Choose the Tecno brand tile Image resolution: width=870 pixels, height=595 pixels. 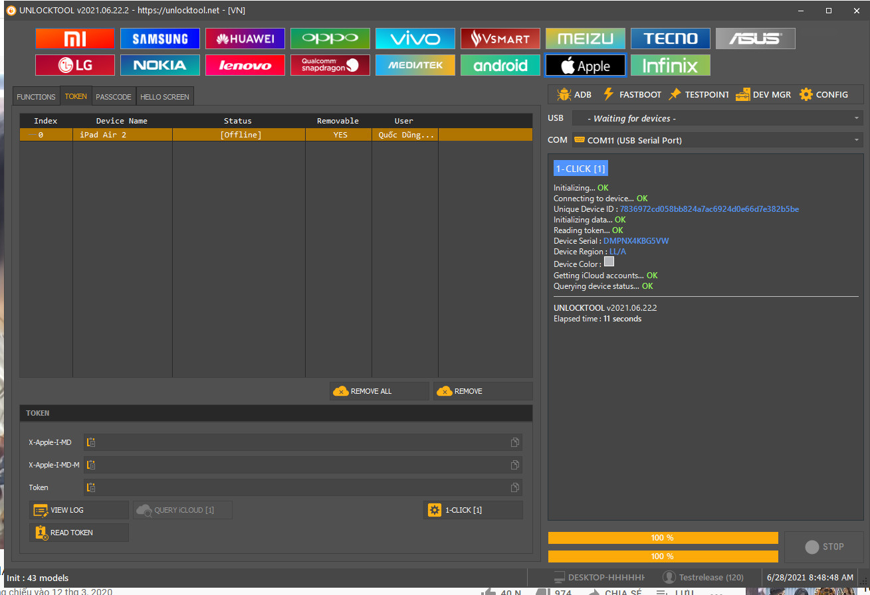pyautogui.click(x=671, y=39)
